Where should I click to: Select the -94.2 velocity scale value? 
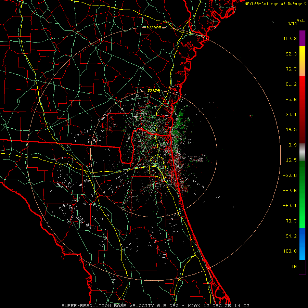point(290,236)
